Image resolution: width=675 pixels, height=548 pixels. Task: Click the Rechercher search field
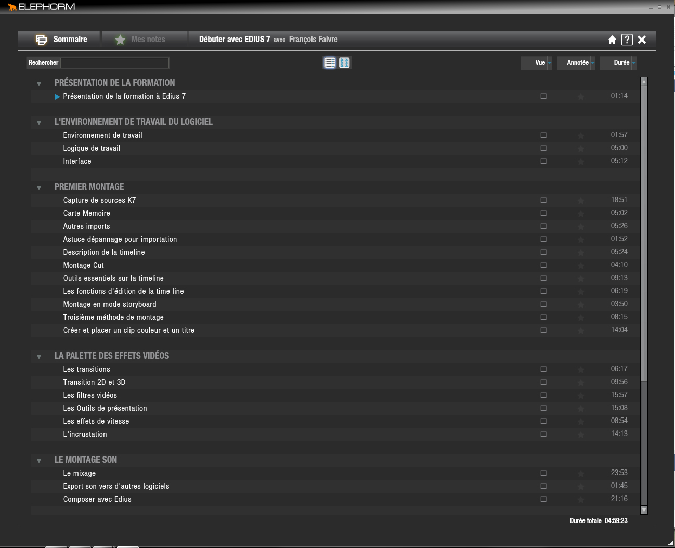point(115,63)
